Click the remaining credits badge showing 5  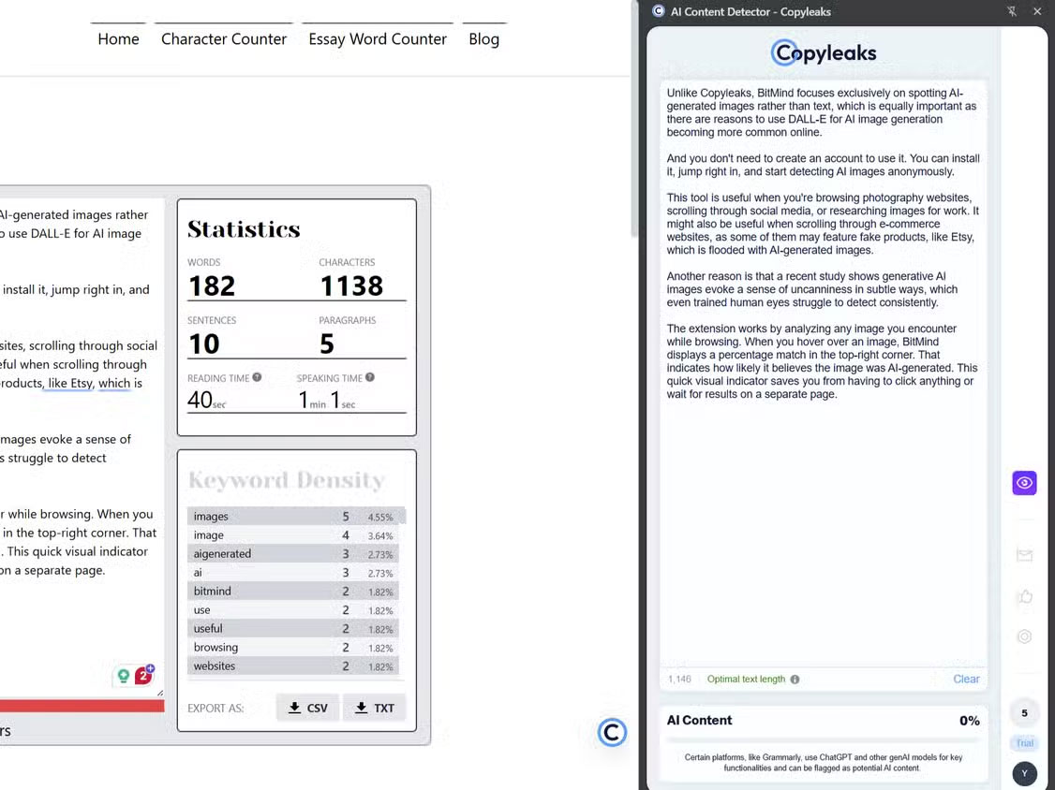click(1024, 712)
